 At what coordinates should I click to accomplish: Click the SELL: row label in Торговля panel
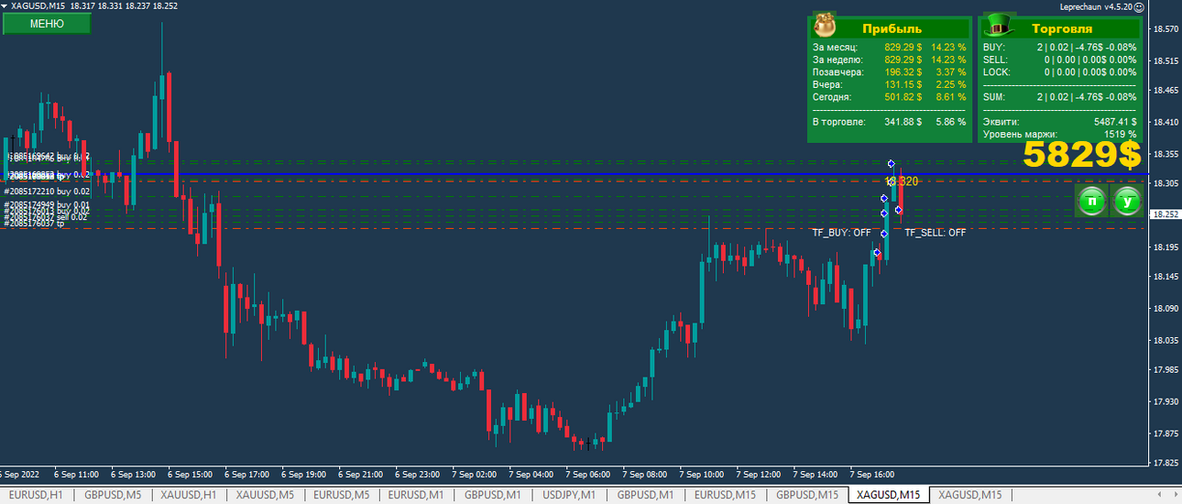[x=995, y=60]
